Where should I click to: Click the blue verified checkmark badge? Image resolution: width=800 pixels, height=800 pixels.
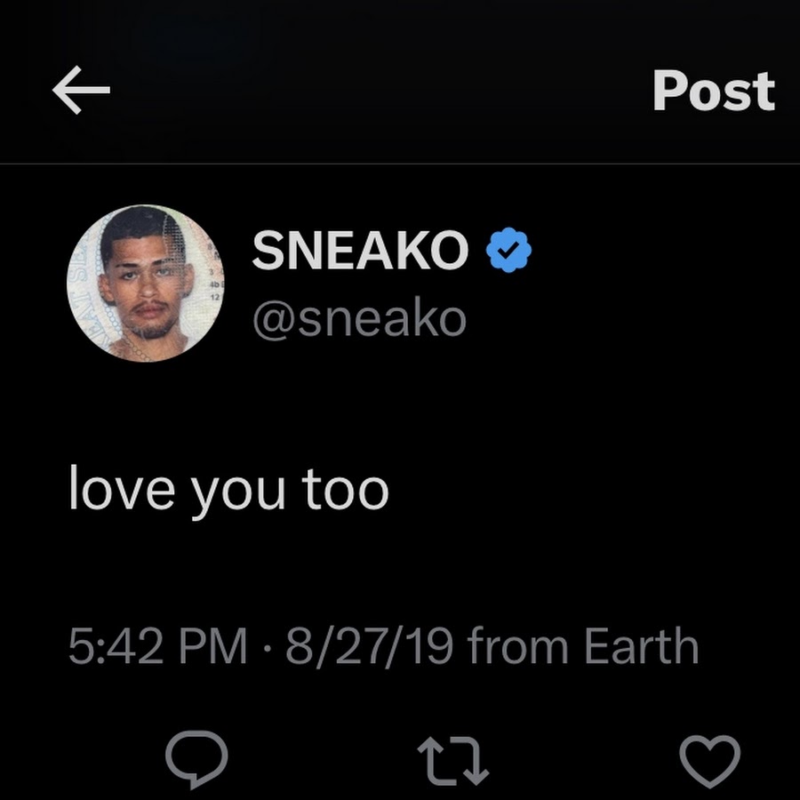pos(508,250)
